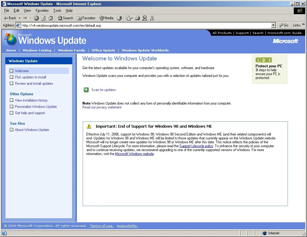Open View installation history
The height and width of the screenshot is (237, 307).
point(31,100)
